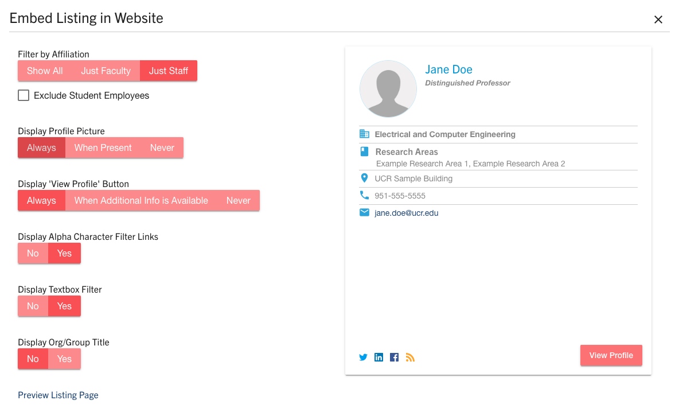The width and height of the screenshot is (675, 408).
Task: Open Preview Listing Page link
Action: 58,395
